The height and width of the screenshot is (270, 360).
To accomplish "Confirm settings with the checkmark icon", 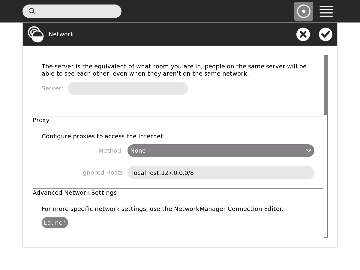I will pos(325,34).
